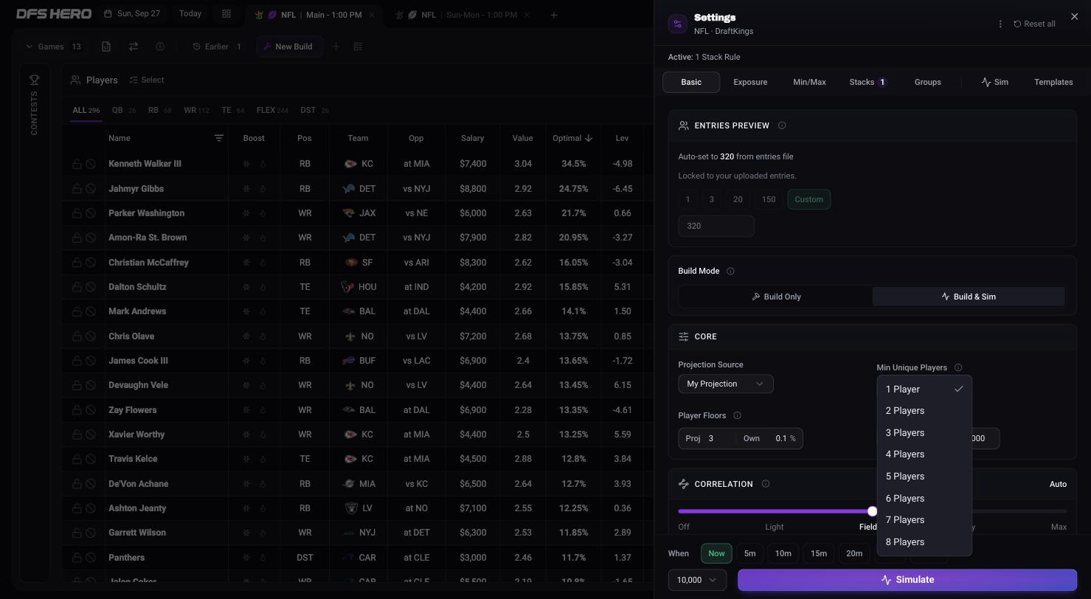1091x599 pixels.
Task: Click the info icon beside Player Floors
Action: click(737, 415)
